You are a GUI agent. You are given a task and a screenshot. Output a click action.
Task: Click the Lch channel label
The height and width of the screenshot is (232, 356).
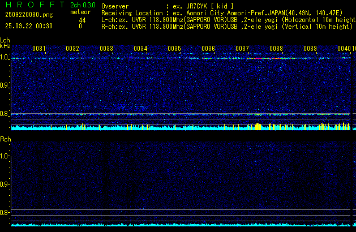[x=5, y=40]
